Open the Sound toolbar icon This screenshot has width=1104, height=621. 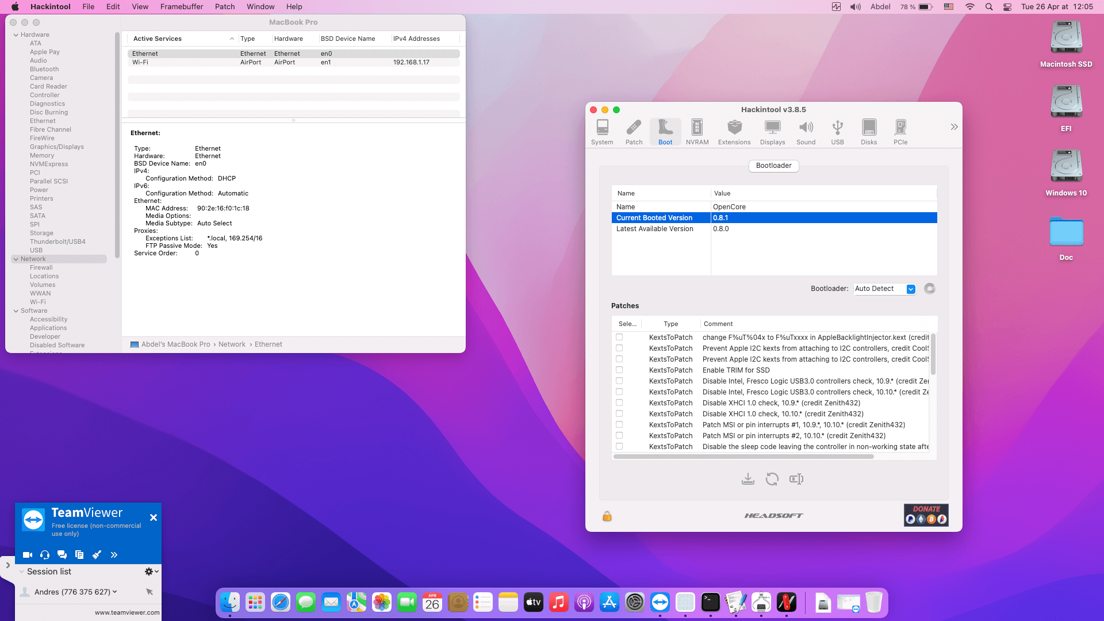(806, 132)
